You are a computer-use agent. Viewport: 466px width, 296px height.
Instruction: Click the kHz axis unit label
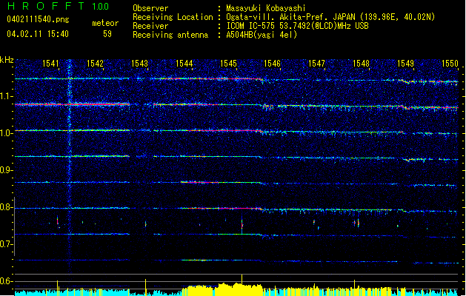(x=7, y=60)
